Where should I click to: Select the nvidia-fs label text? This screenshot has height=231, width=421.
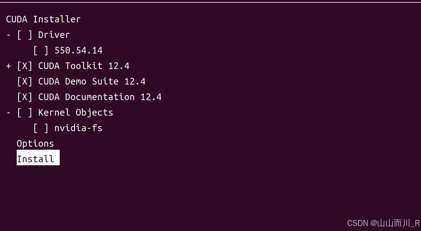click(x=79, y=128)
